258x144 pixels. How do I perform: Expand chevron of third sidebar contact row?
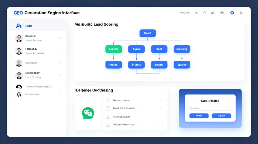pyautogui.click(x=60, y=51)
